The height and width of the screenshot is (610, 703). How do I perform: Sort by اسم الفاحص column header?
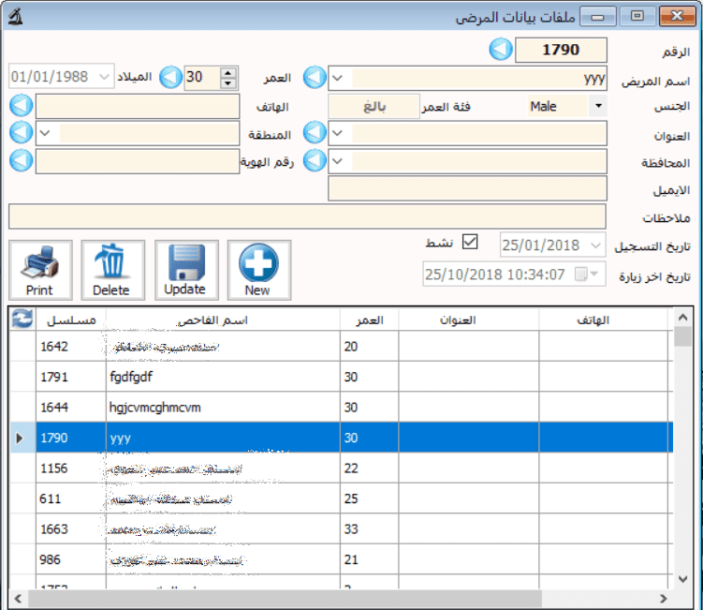coord(222,320)
